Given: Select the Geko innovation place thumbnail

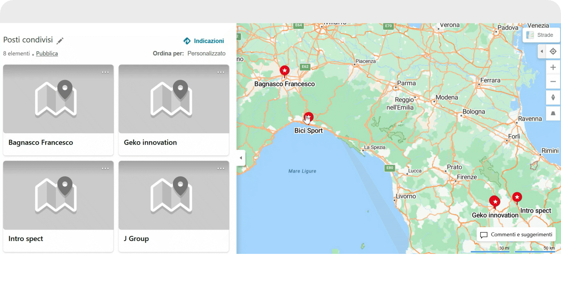Looking at the screenshot, I should [x=174, y=99].
